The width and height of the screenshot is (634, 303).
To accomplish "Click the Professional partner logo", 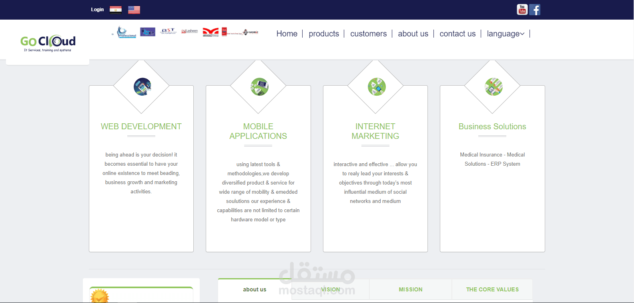I will pos(126,32).
